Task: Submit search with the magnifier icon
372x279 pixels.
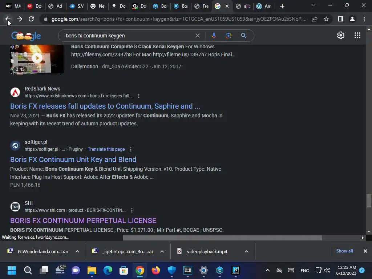Action: 243,36
